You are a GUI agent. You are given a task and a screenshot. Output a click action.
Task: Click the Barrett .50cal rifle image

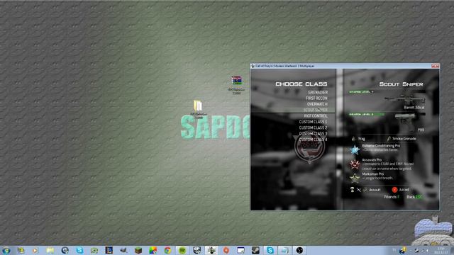coord(405,100)
